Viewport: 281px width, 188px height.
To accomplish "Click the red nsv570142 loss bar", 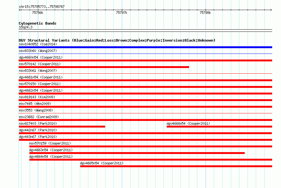I will [104, 67].
